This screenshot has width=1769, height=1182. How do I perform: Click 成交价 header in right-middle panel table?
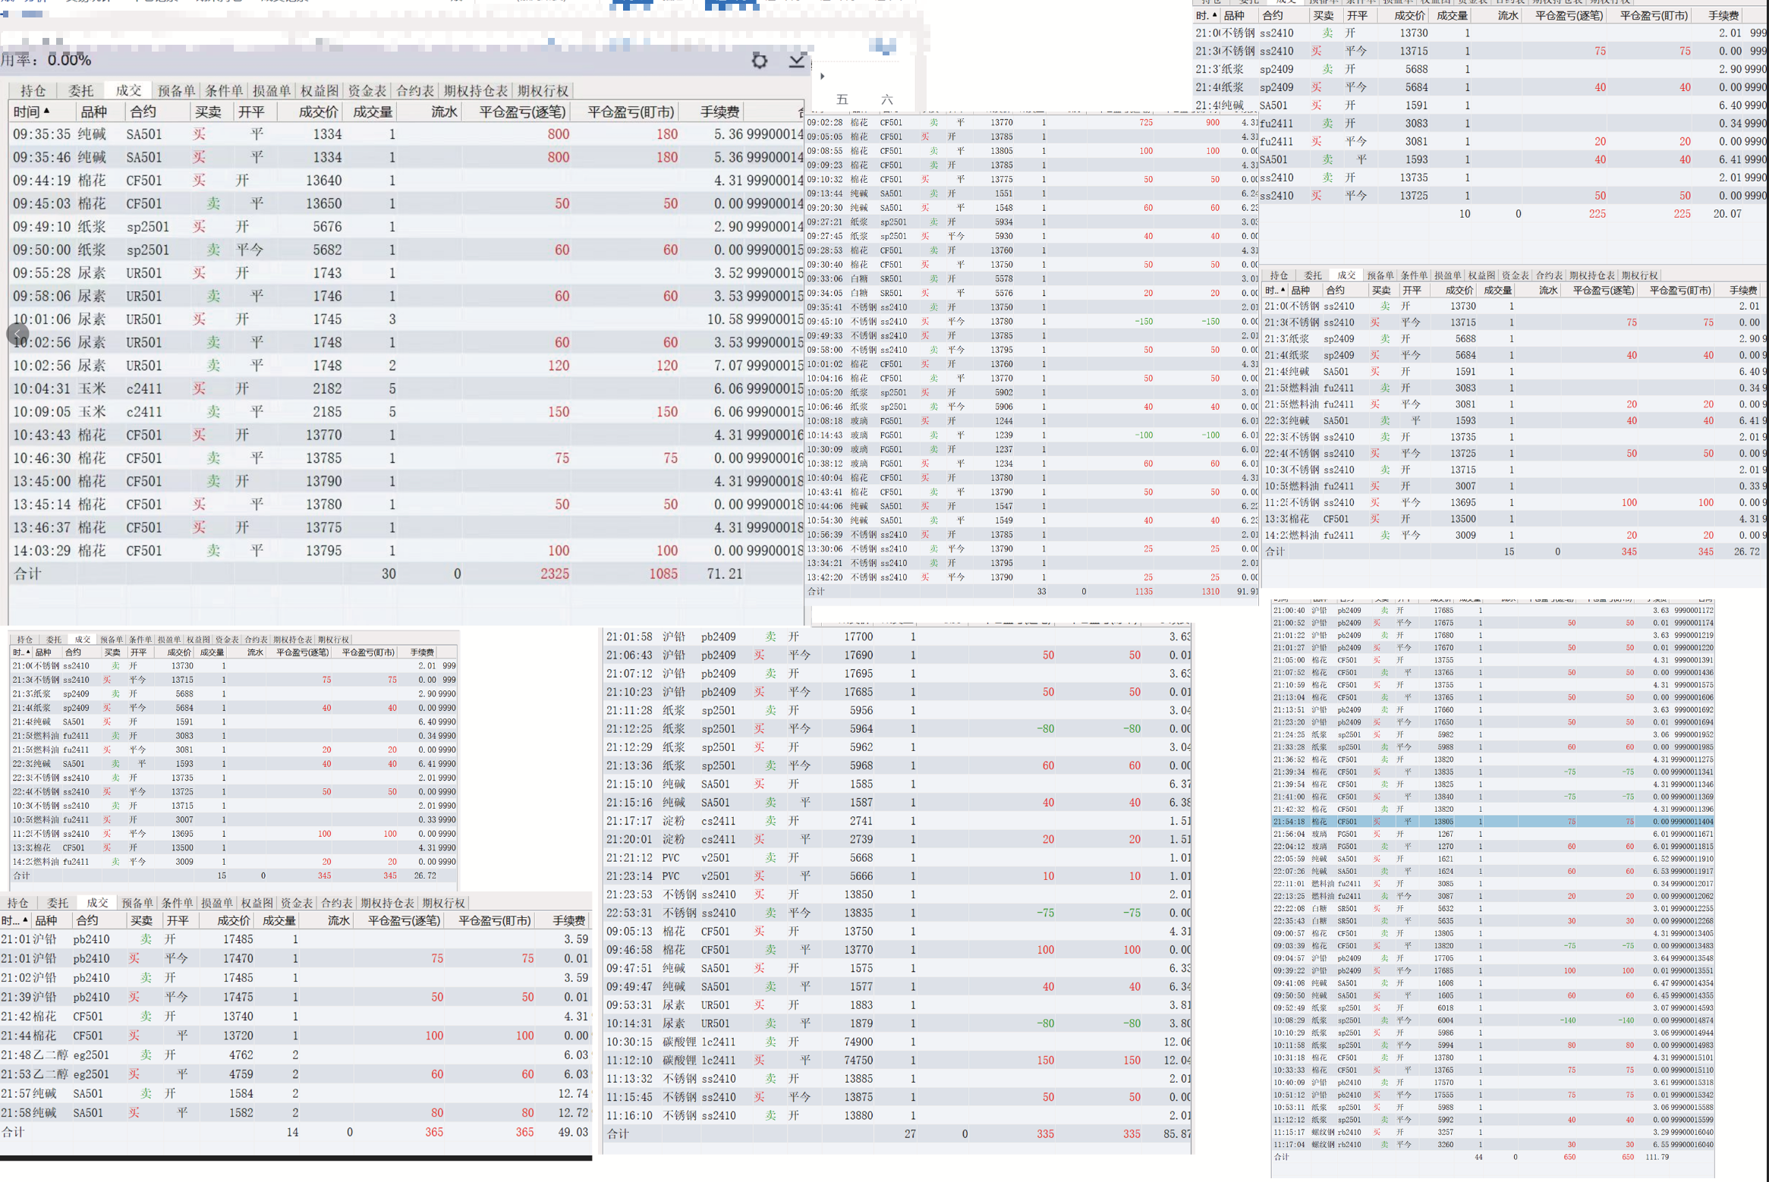tap(1459, 290)
